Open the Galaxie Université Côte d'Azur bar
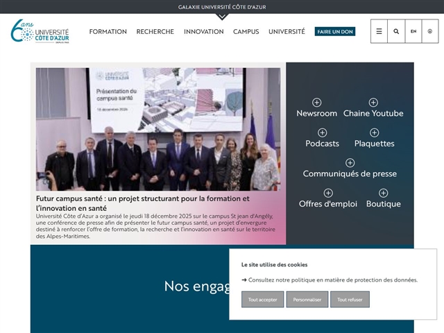 pos(222,7)
